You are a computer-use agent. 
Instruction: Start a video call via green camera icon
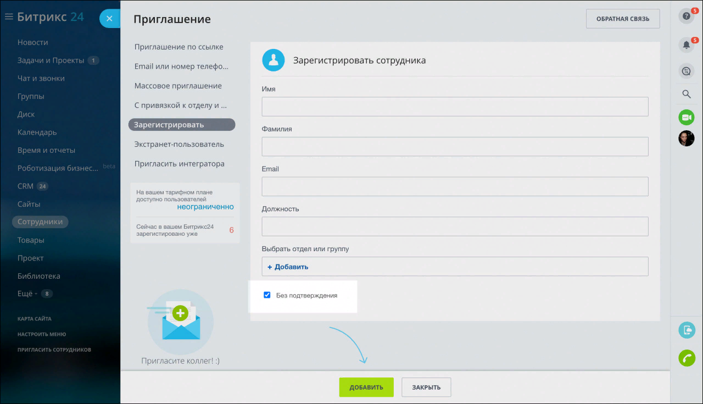686,117
